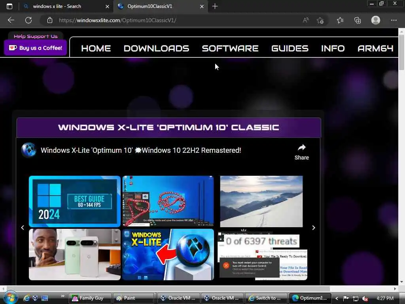Open the man with phones thumbnail
This screenshot has height=304, width=405.
tap(75, 255)
